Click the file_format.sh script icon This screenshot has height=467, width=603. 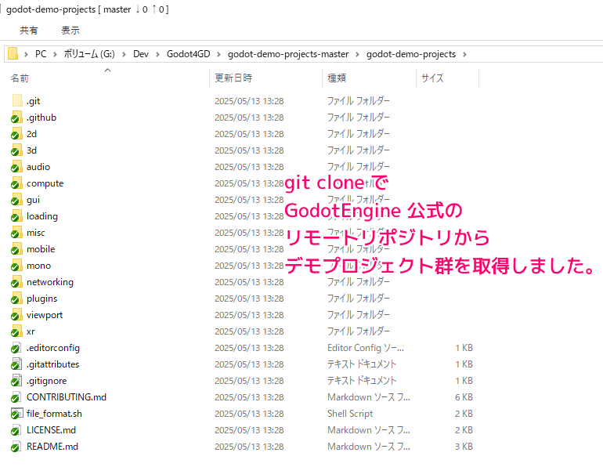pyautogui.click(x=16, y=414)
